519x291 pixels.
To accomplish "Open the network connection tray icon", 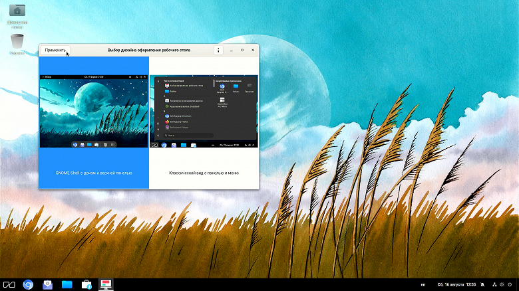I will [494, 284].
